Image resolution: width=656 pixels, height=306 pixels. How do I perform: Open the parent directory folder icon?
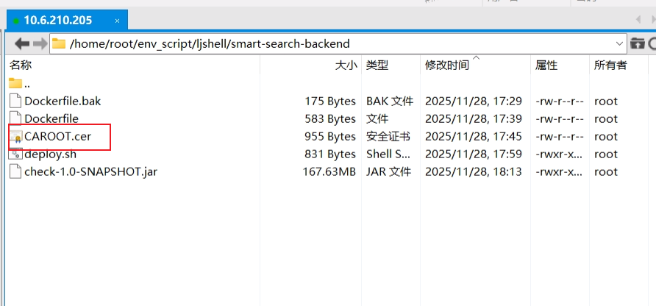point(15,83)
